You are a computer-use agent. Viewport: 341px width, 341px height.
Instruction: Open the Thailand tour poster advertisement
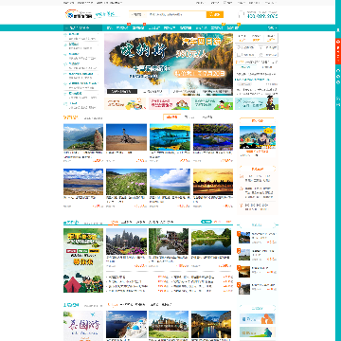pos(83,326)
